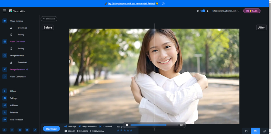Image resolution: width=271 pixels, height=134 pixels.
Task: Click the Before label
Action: click(x=48, y=27)
